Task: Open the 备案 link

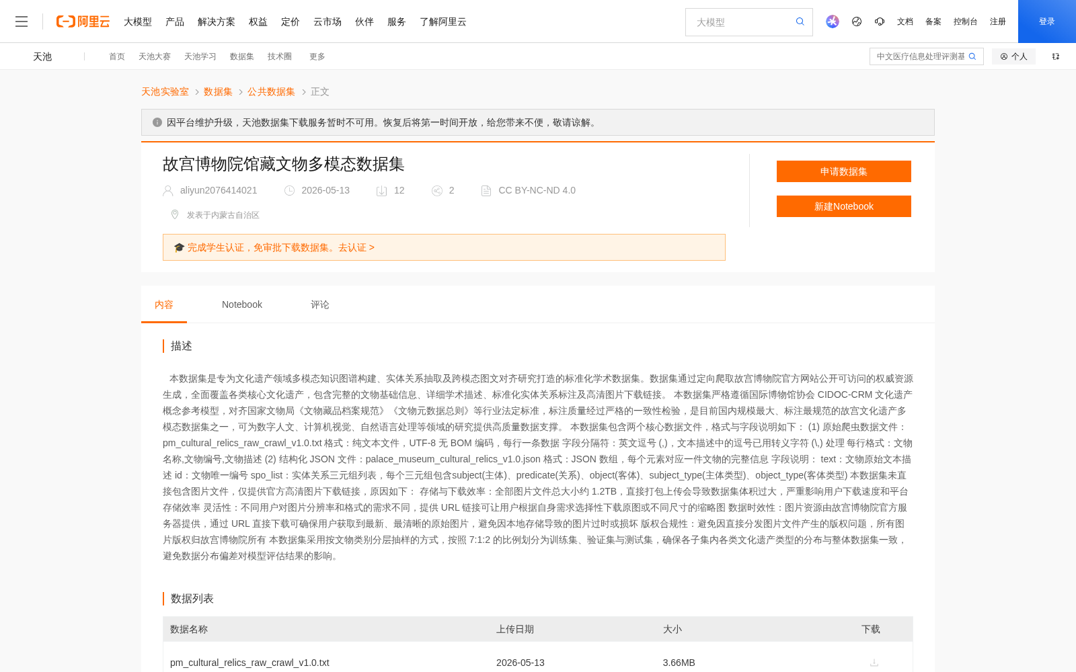Action: click(x=933, y=22)
